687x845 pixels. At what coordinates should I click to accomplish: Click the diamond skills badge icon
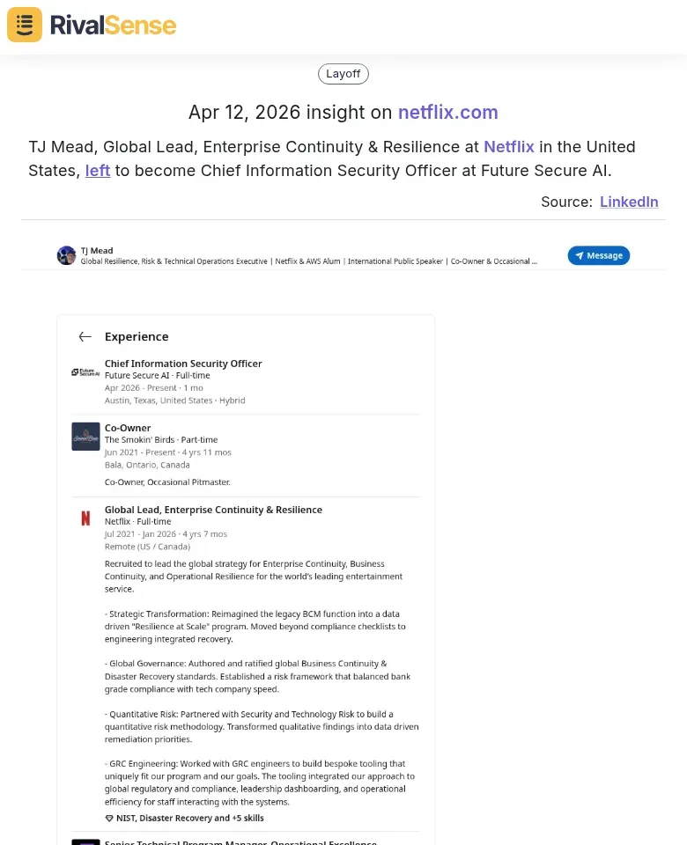[109, 818]
